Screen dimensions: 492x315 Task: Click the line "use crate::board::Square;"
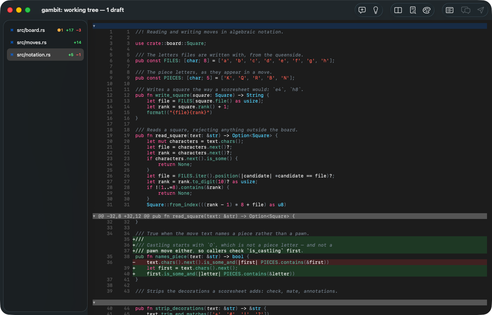(171, 43)
